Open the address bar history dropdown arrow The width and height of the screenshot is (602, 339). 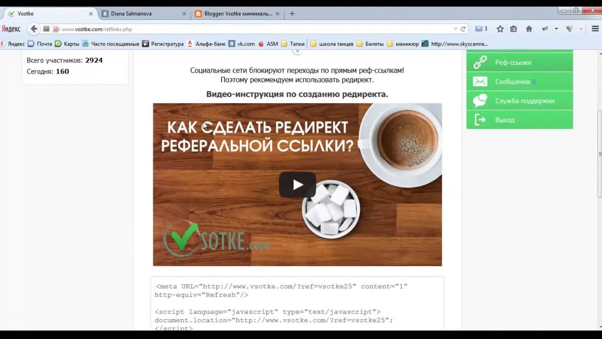455,29
